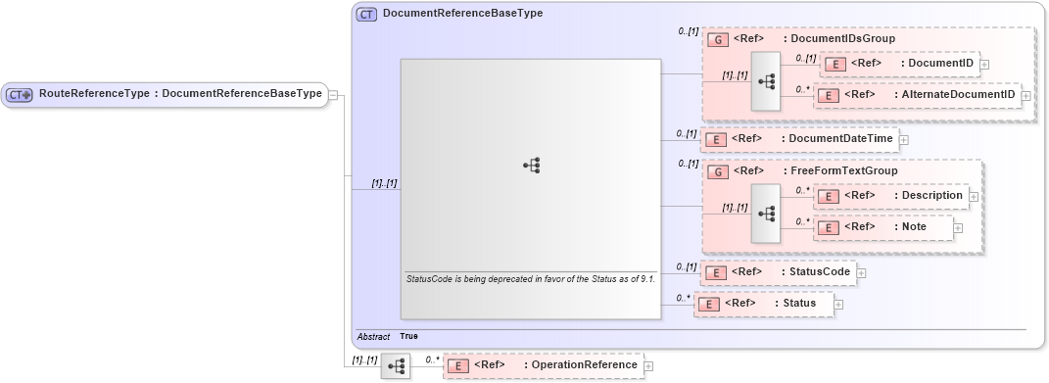Image resolution: width=1049 pixels, height=383 pixels.
Task: Expand the DocumentDateTime element
Action: coord(904,140)
